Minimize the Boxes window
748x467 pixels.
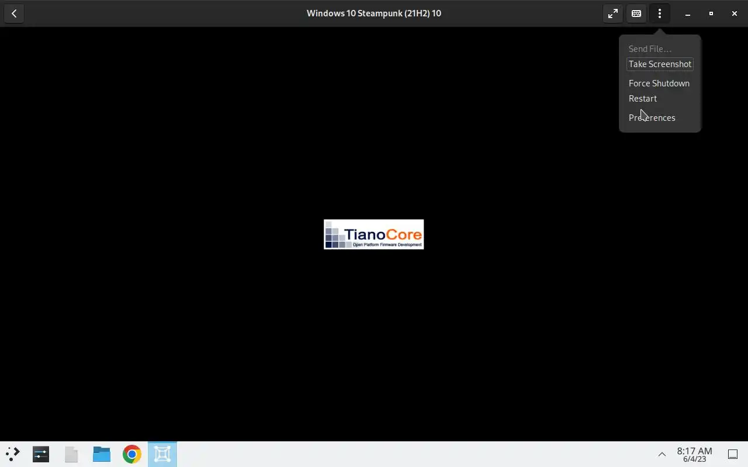(688, 13)
